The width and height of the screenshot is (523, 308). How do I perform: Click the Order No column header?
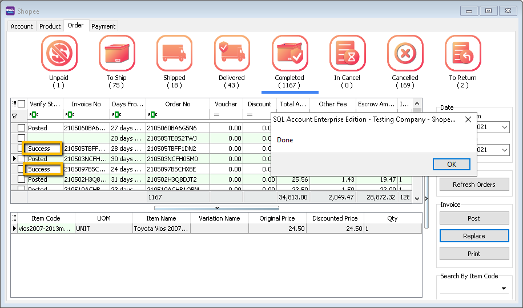[178, 104]
